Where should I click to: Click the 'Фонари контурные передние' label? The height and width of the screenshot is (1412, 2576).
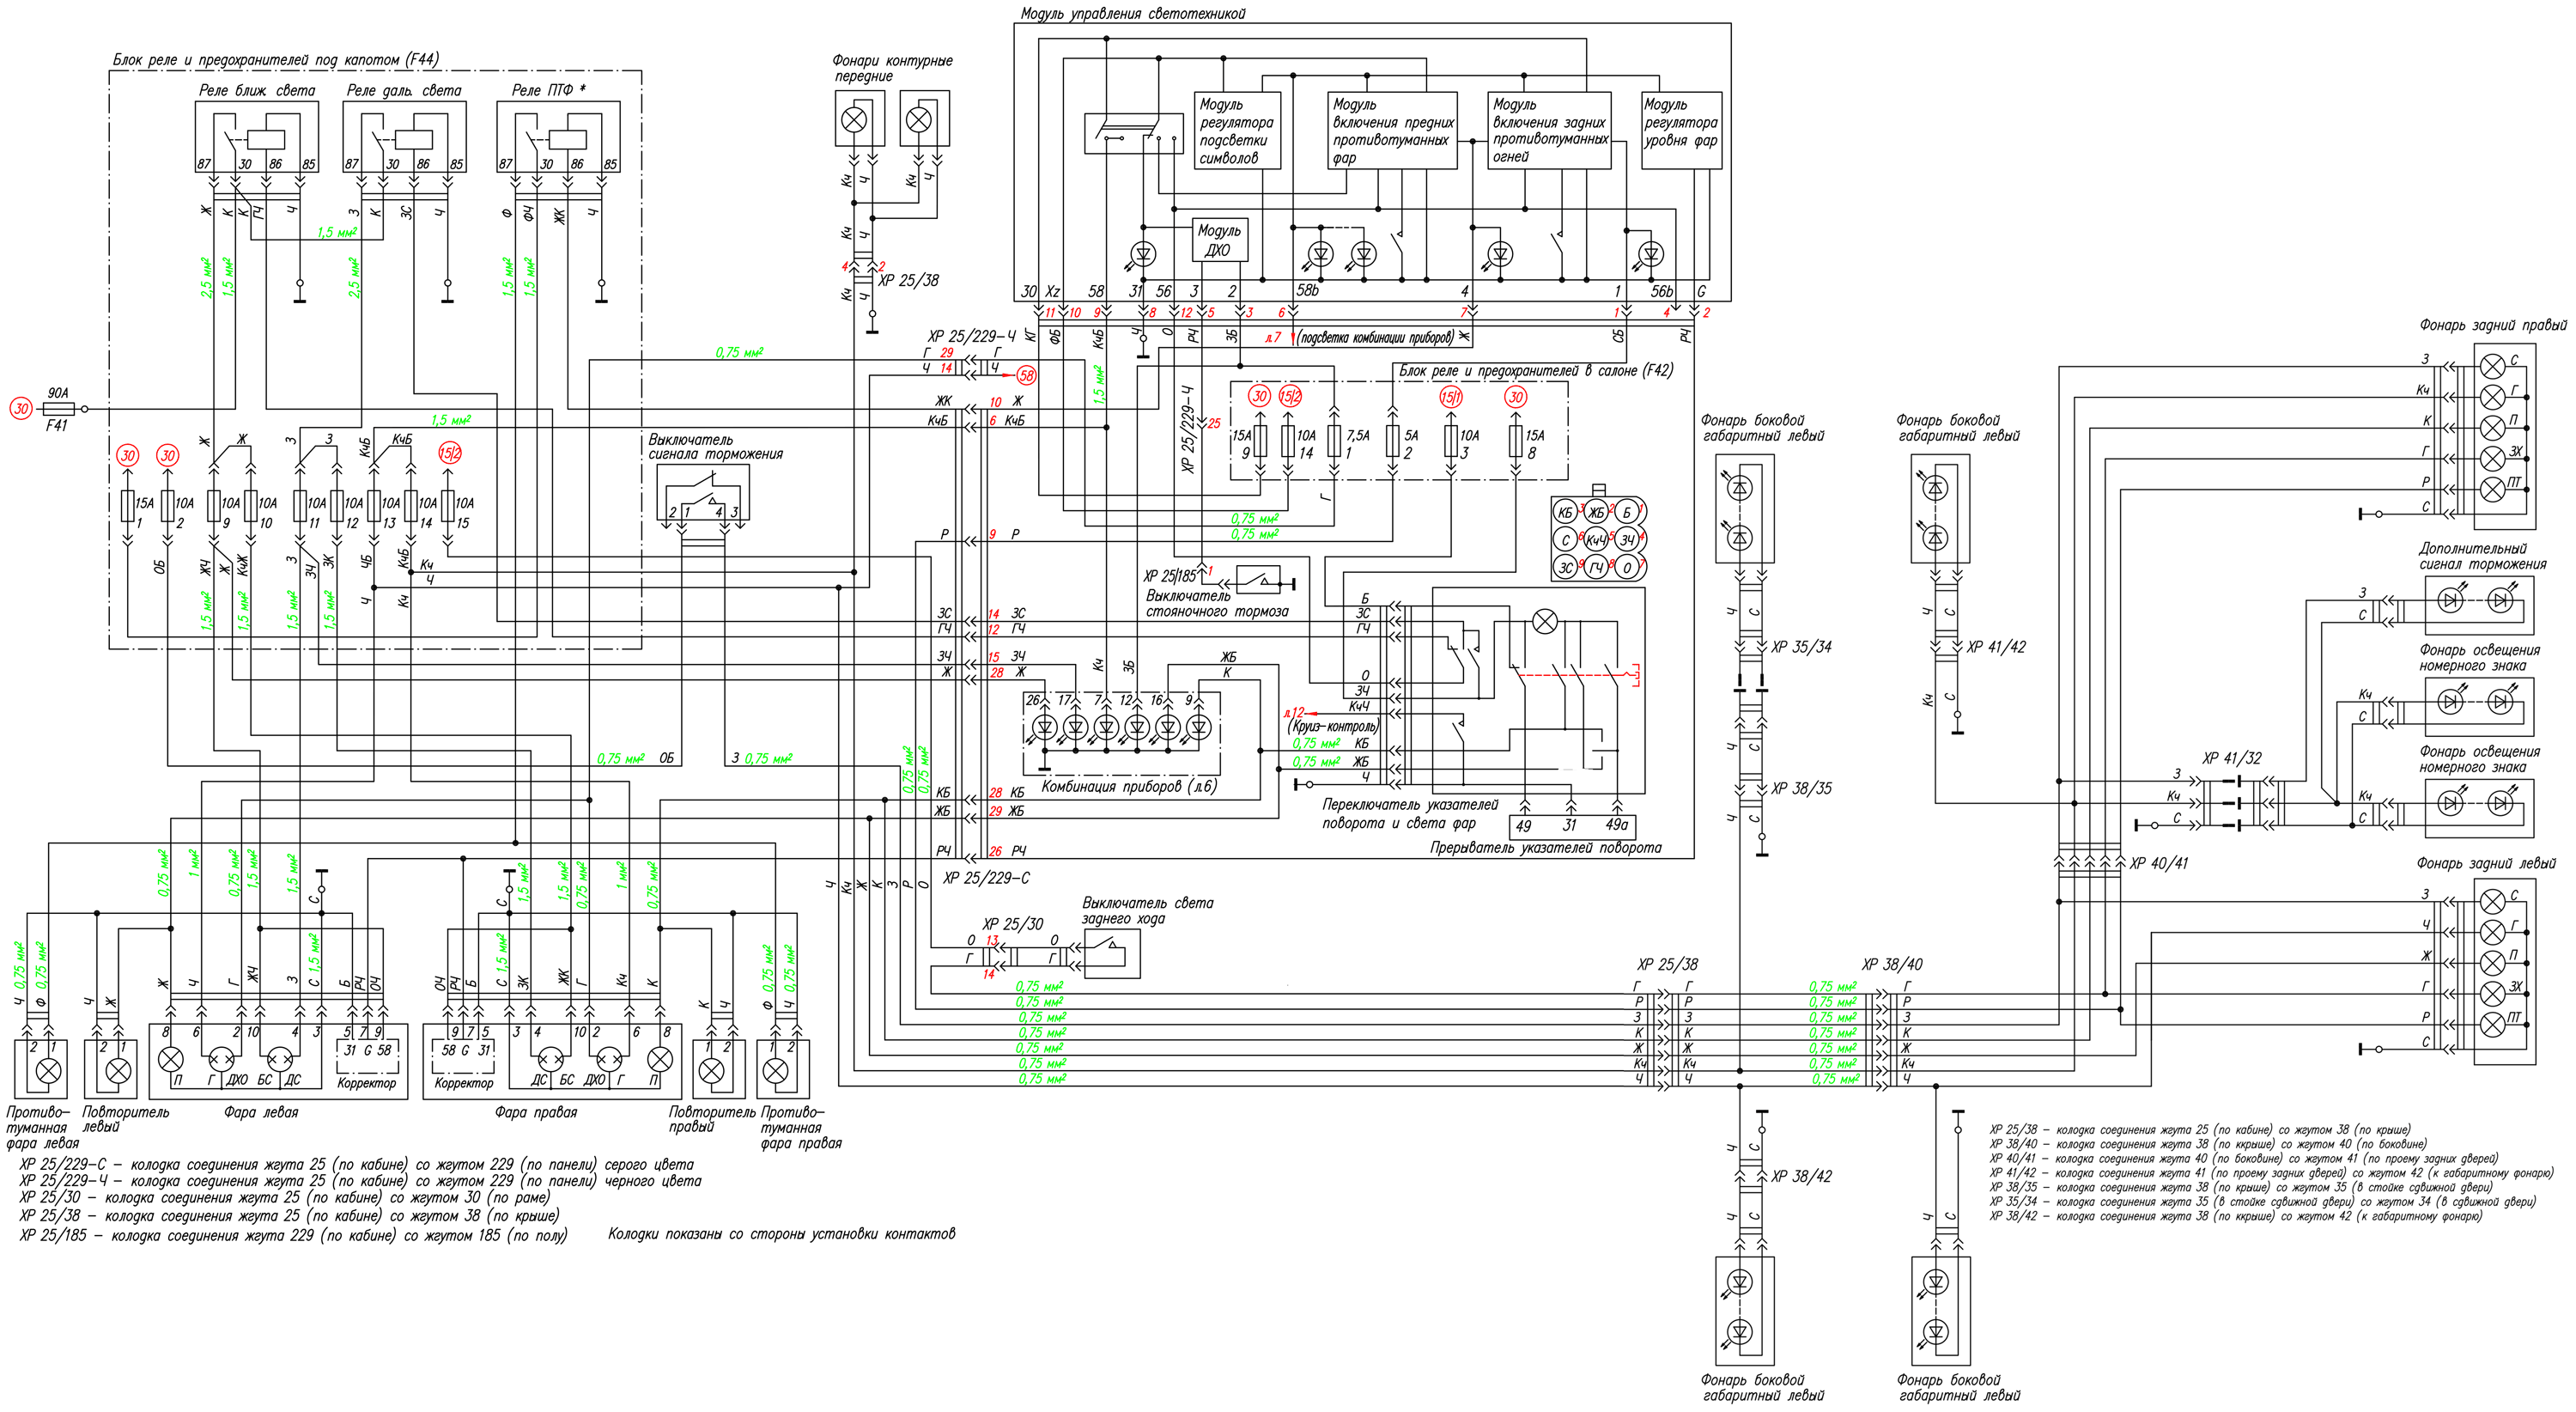click(892, 68)
